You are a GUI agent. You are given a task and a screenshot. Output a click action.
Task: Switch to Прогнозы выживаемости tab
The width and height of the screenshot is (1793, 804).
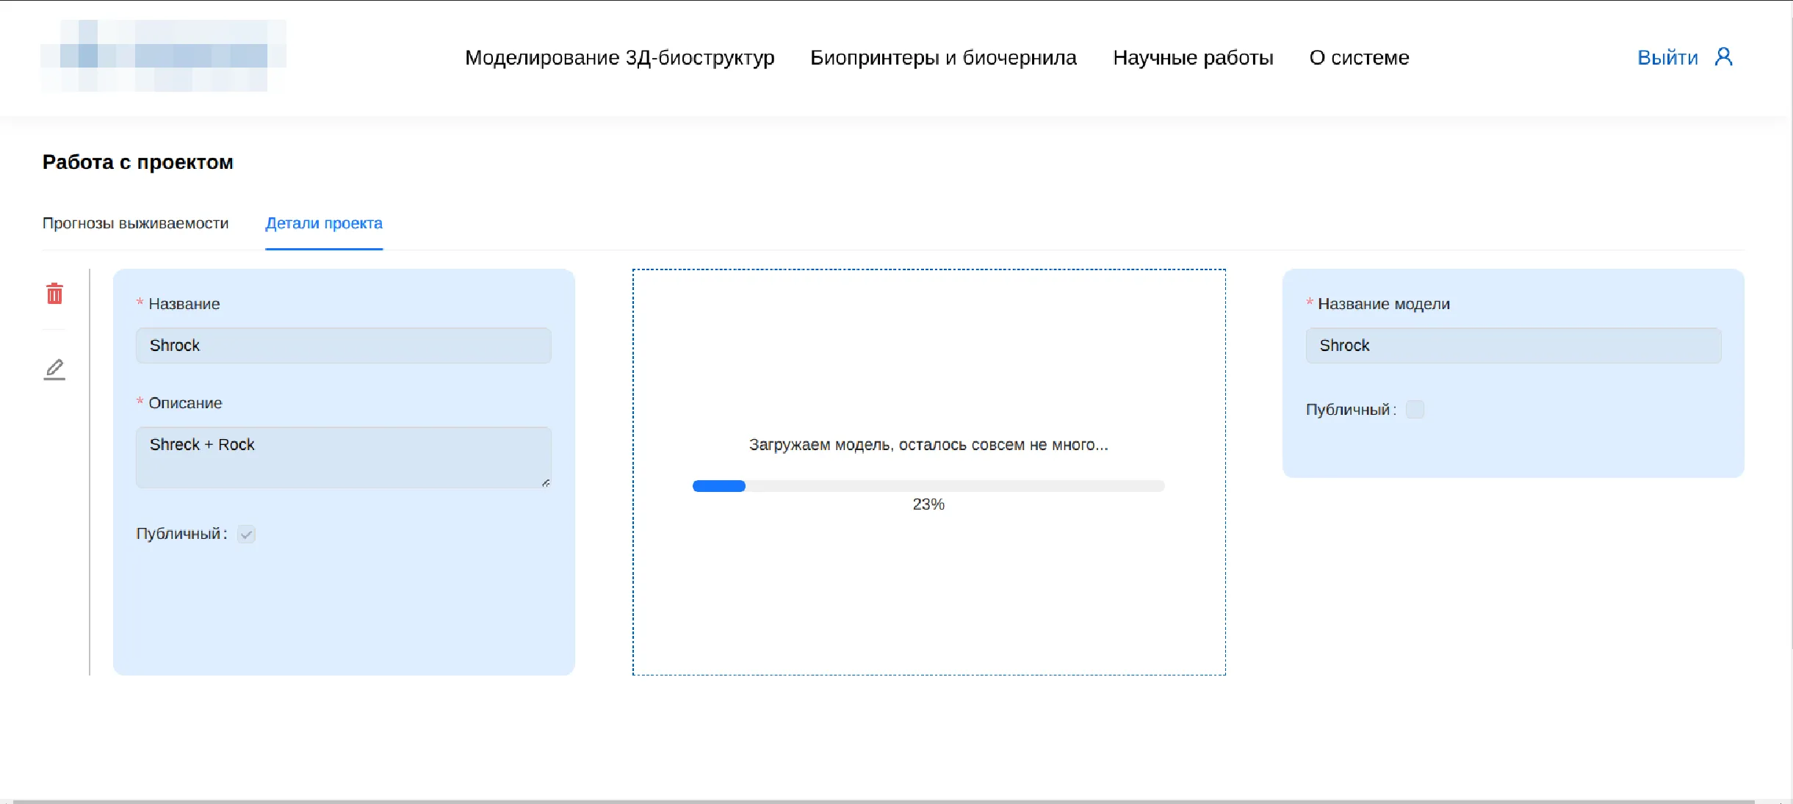pyautogui.click(x=135, y=223)
